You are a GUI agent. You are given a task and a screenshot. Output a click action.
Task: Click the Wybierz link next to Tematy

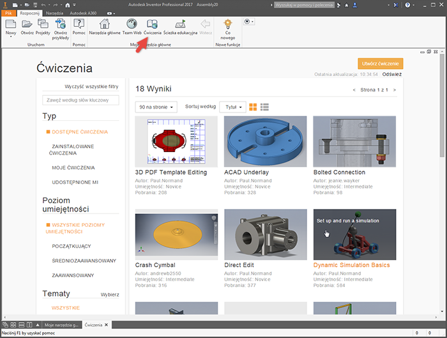pos(110,295)
